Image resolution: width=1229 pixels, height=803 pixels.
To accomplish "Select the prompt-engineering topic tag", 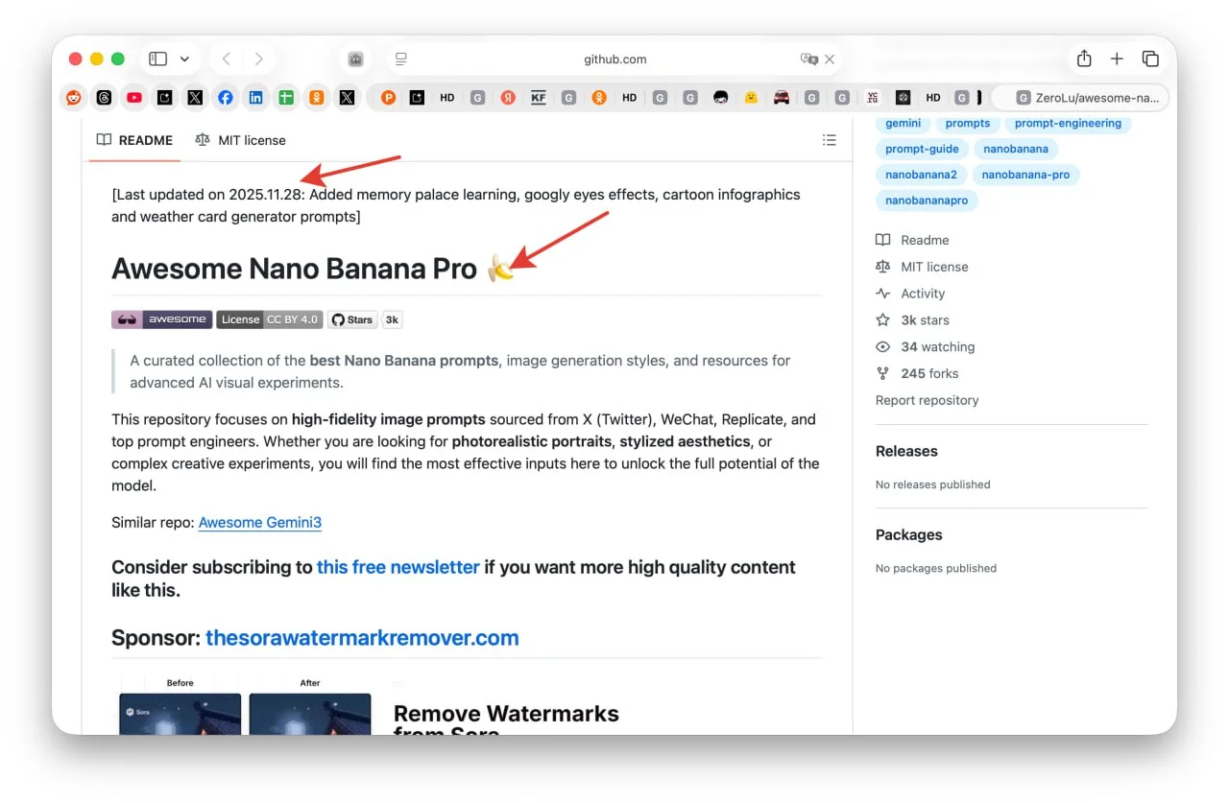I will click(x=1068, y=123).
